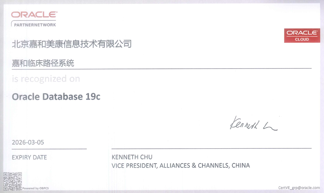Click the line above the EXPIRY DATE label
This screenshot has height=193, width=324.
[x=49, y=149]
